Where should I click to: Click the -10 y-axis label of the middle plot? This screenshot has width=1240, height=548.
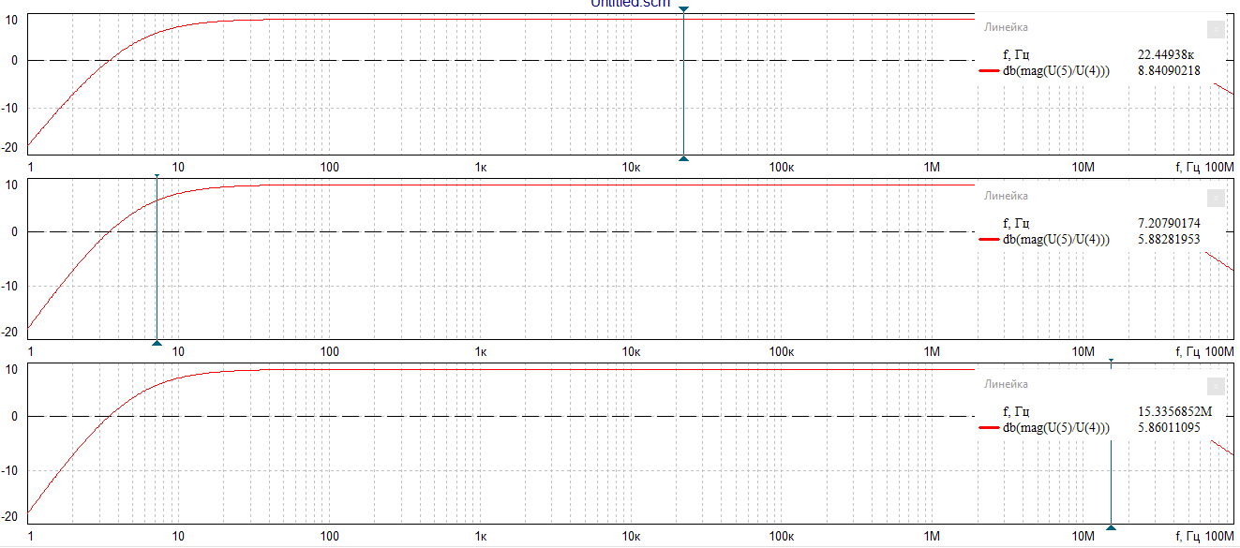[11, 286]
